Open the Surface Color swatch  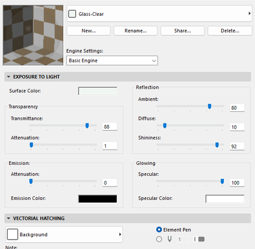point(98,91)
